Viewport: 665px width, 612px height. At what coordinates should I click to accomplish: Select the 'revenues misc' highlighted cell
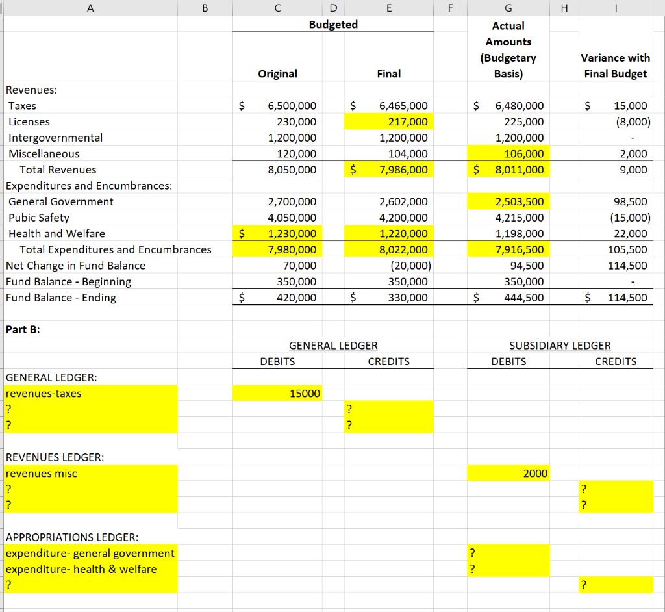pyautogui.click(x=90, y=473)
